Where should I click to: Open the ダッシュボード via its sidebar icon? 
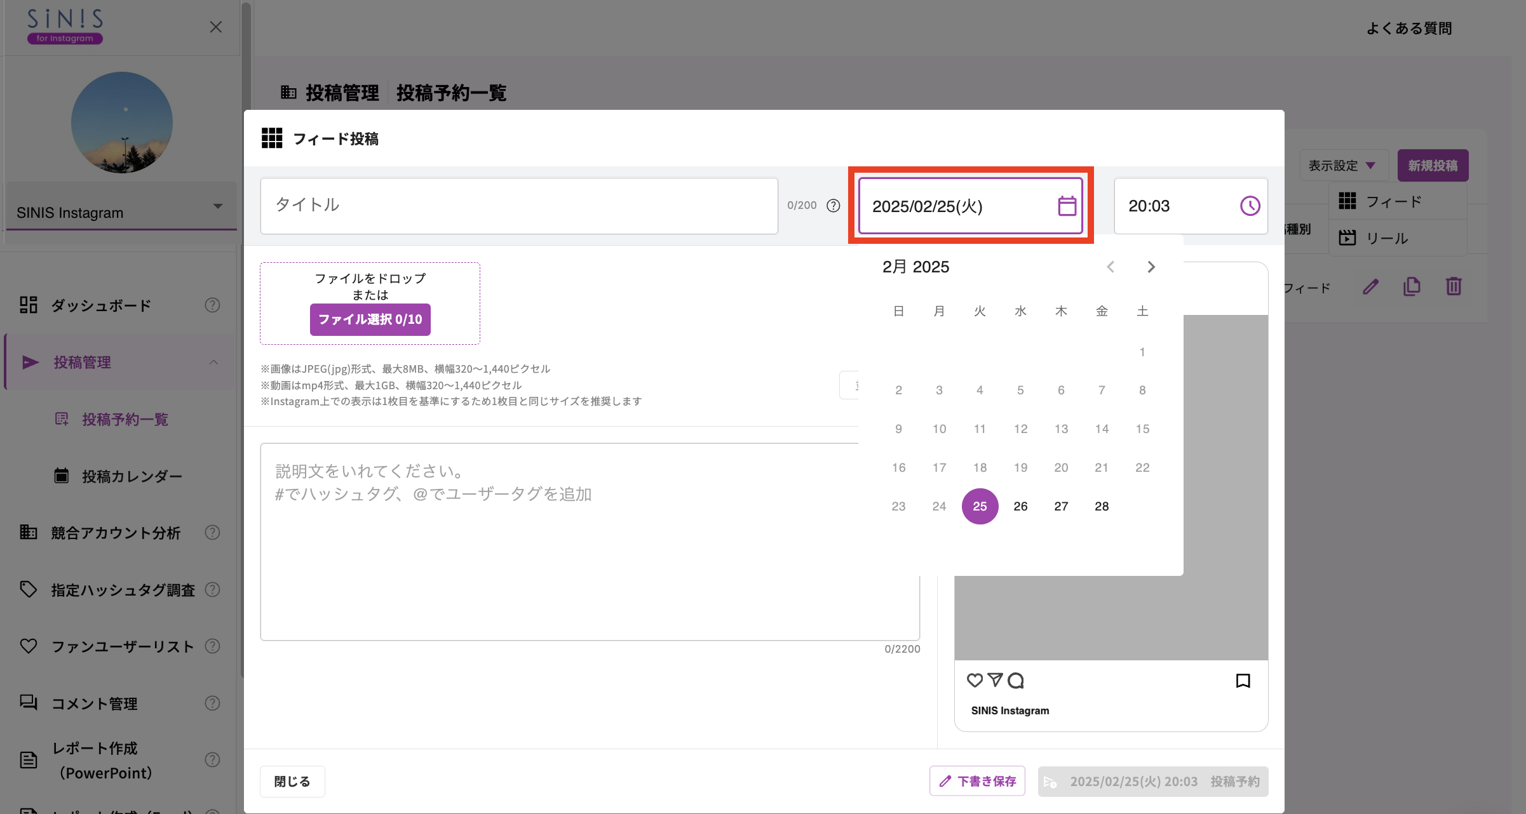(x=29, y=305)
